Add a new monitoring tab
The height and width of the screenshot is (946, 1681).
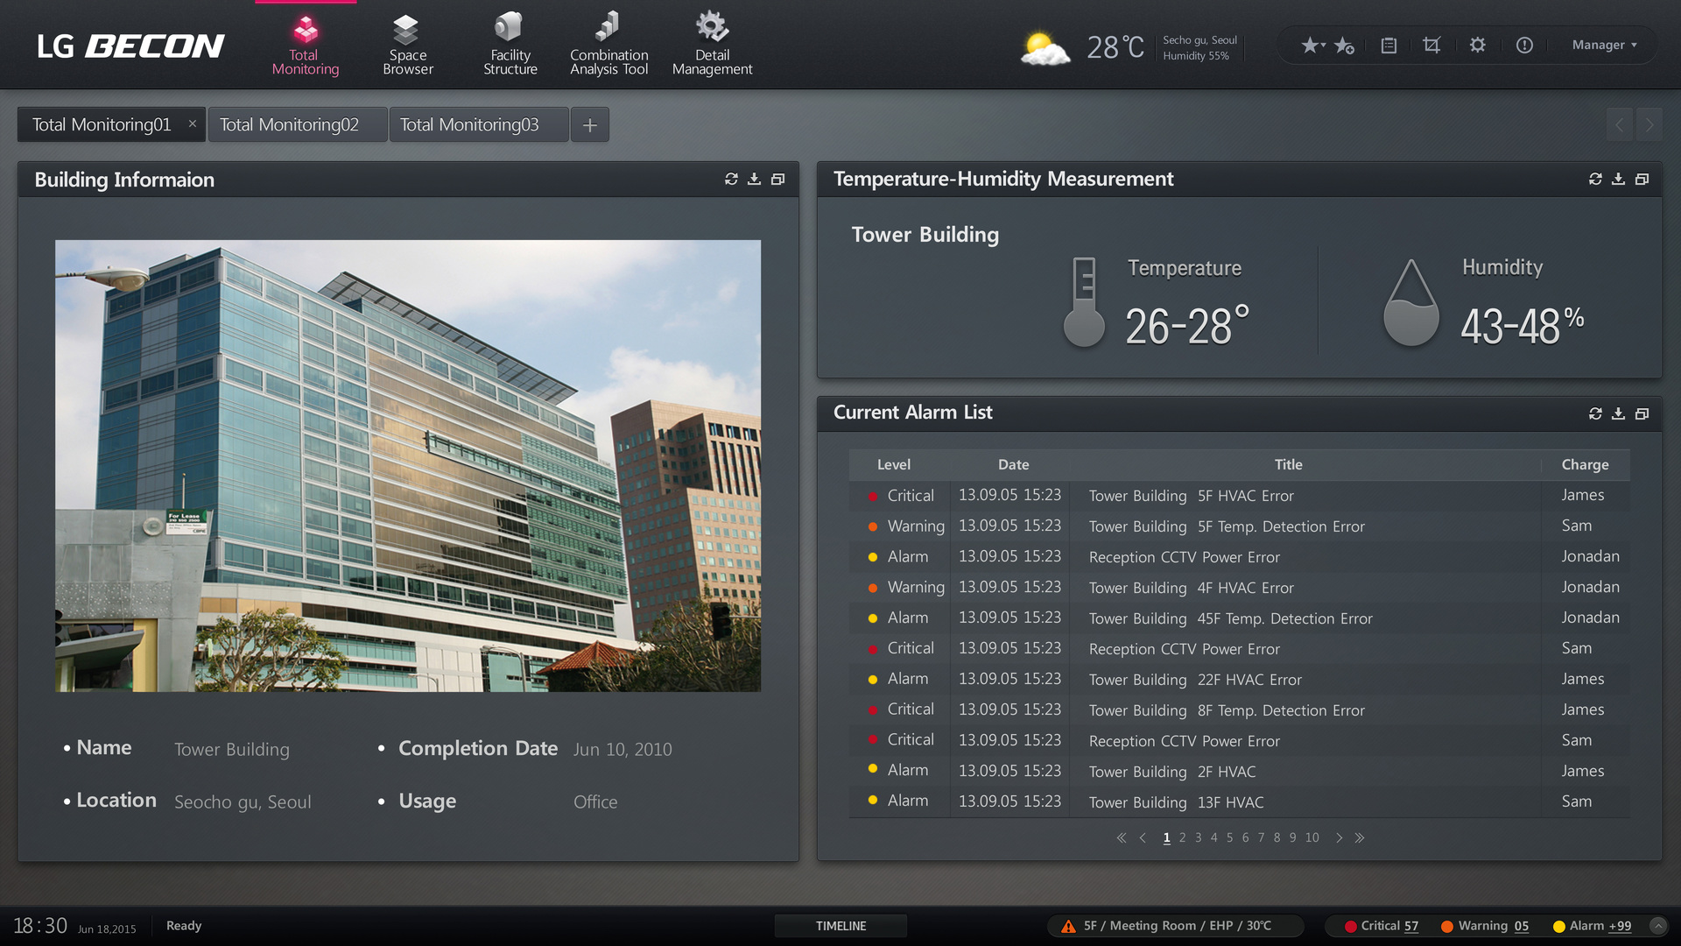[590, 125]
